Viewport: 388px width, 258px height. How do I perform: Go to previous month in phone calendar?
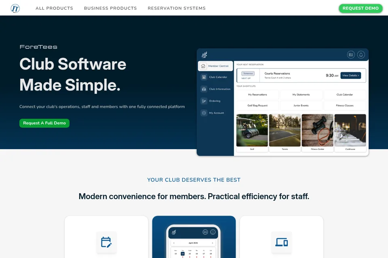coord(174,243)
